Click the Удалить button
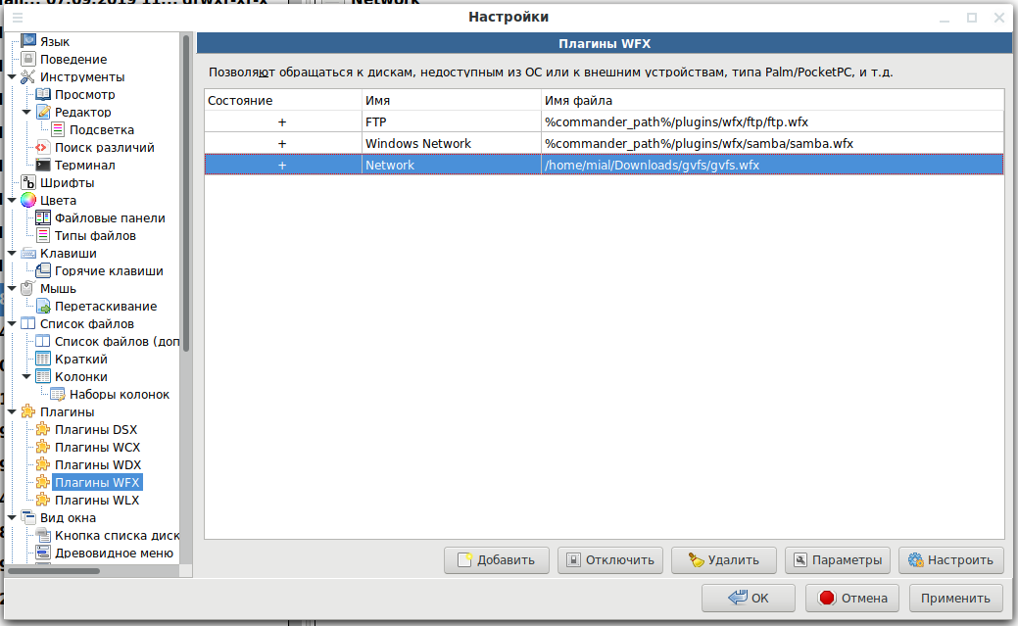This screenshot has width=1018, height=626. (724, 559)
